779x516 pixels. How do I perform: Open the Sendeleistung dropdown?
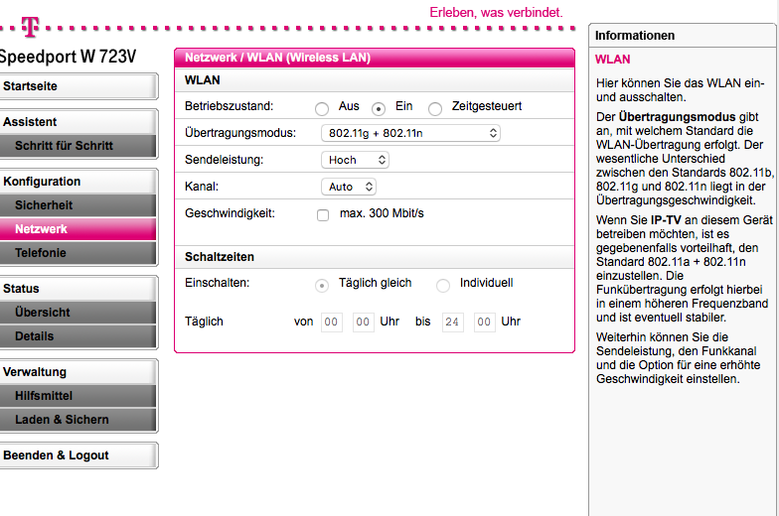pos(356,160)
